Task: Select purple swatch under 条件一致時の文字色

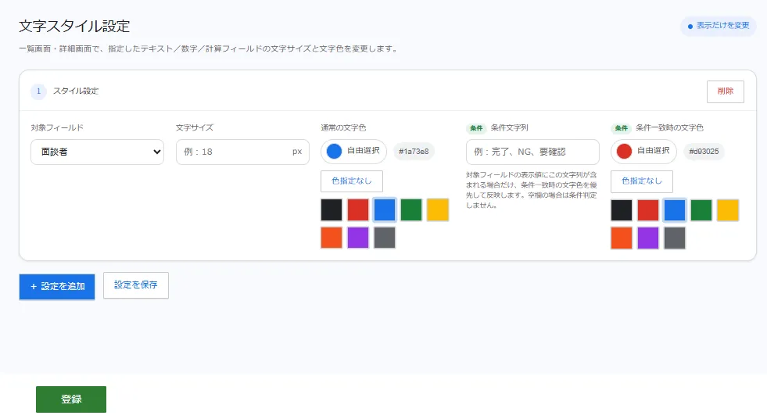Action: 648,238
